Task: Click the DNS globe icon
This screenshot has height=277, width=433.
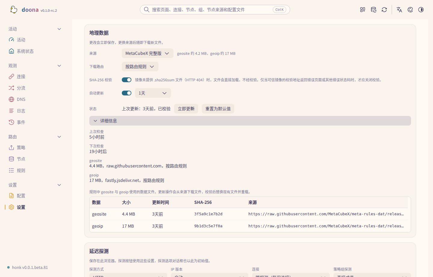Action: 11,99
